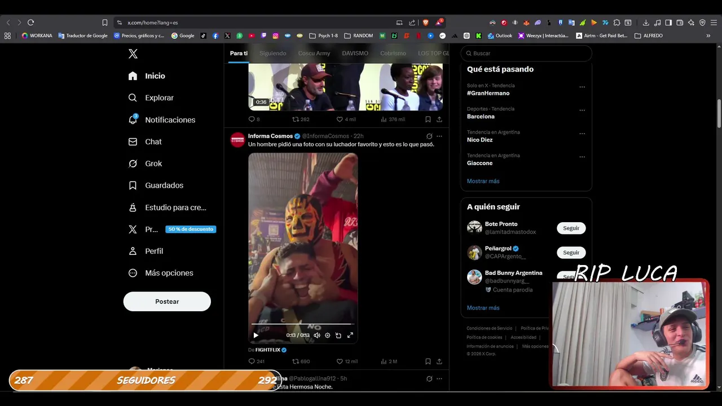722x406 pixels.
Task: Open video settings gear icon
Action: tap(328, 335)
